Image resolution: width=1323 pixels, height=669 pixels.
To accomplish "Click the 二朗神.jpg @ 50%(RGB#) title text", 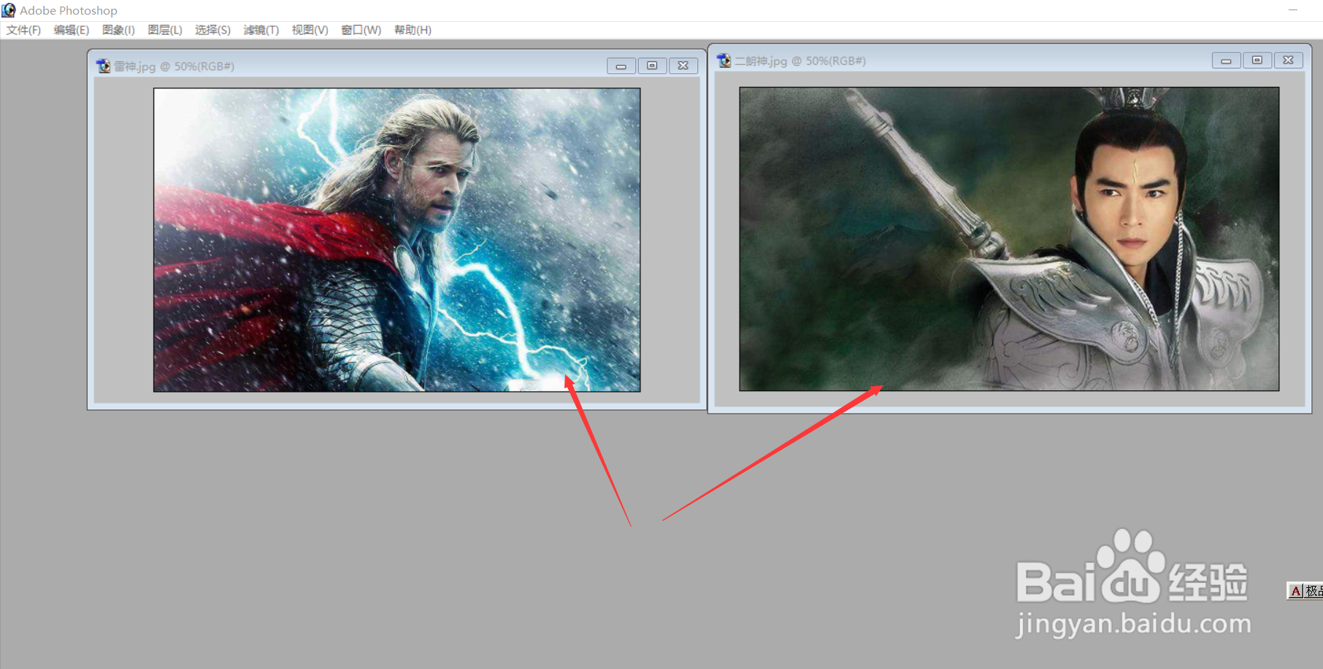I will point(800,61).
